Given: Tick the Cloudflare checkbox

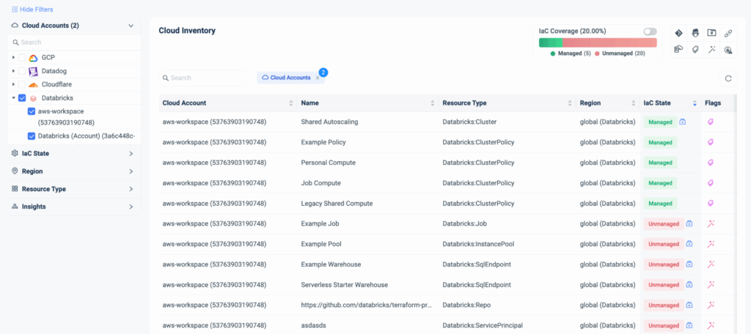Looking at the screenshot, I should point(22,84).
